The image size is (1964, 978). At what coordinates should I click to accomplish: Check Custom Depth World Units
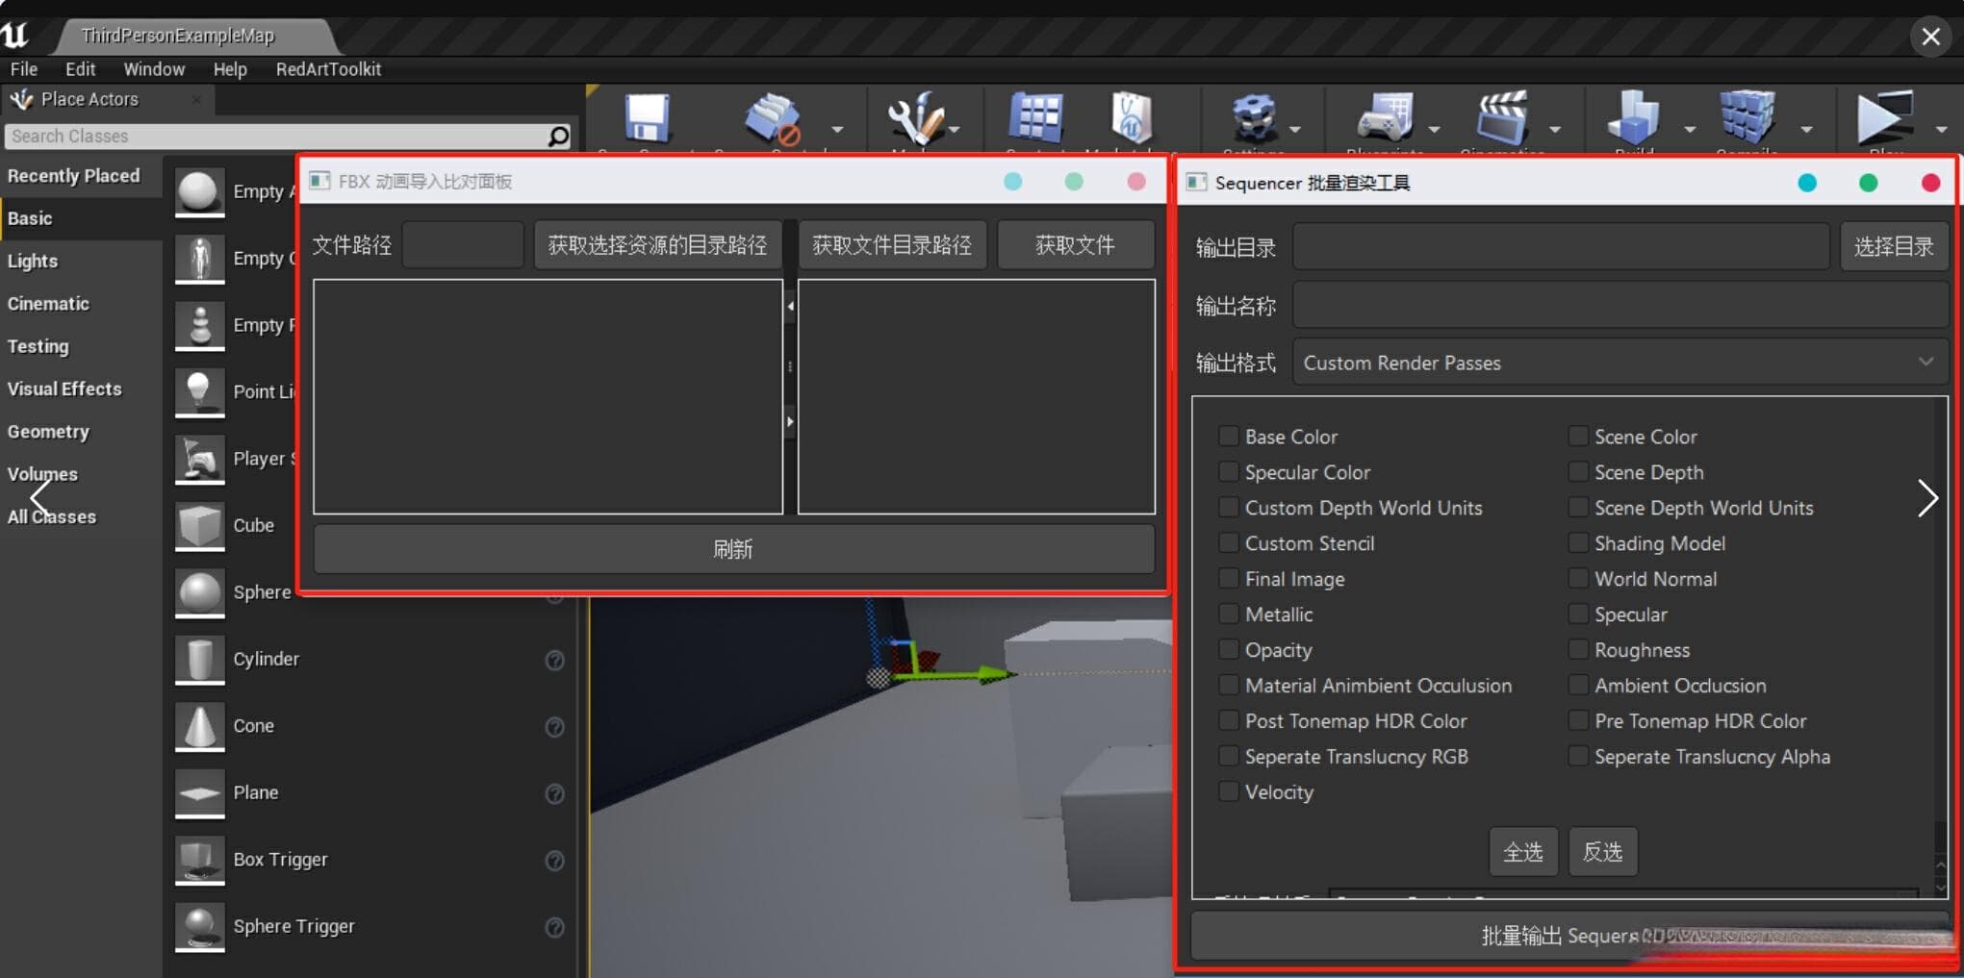coord(1228,508)
